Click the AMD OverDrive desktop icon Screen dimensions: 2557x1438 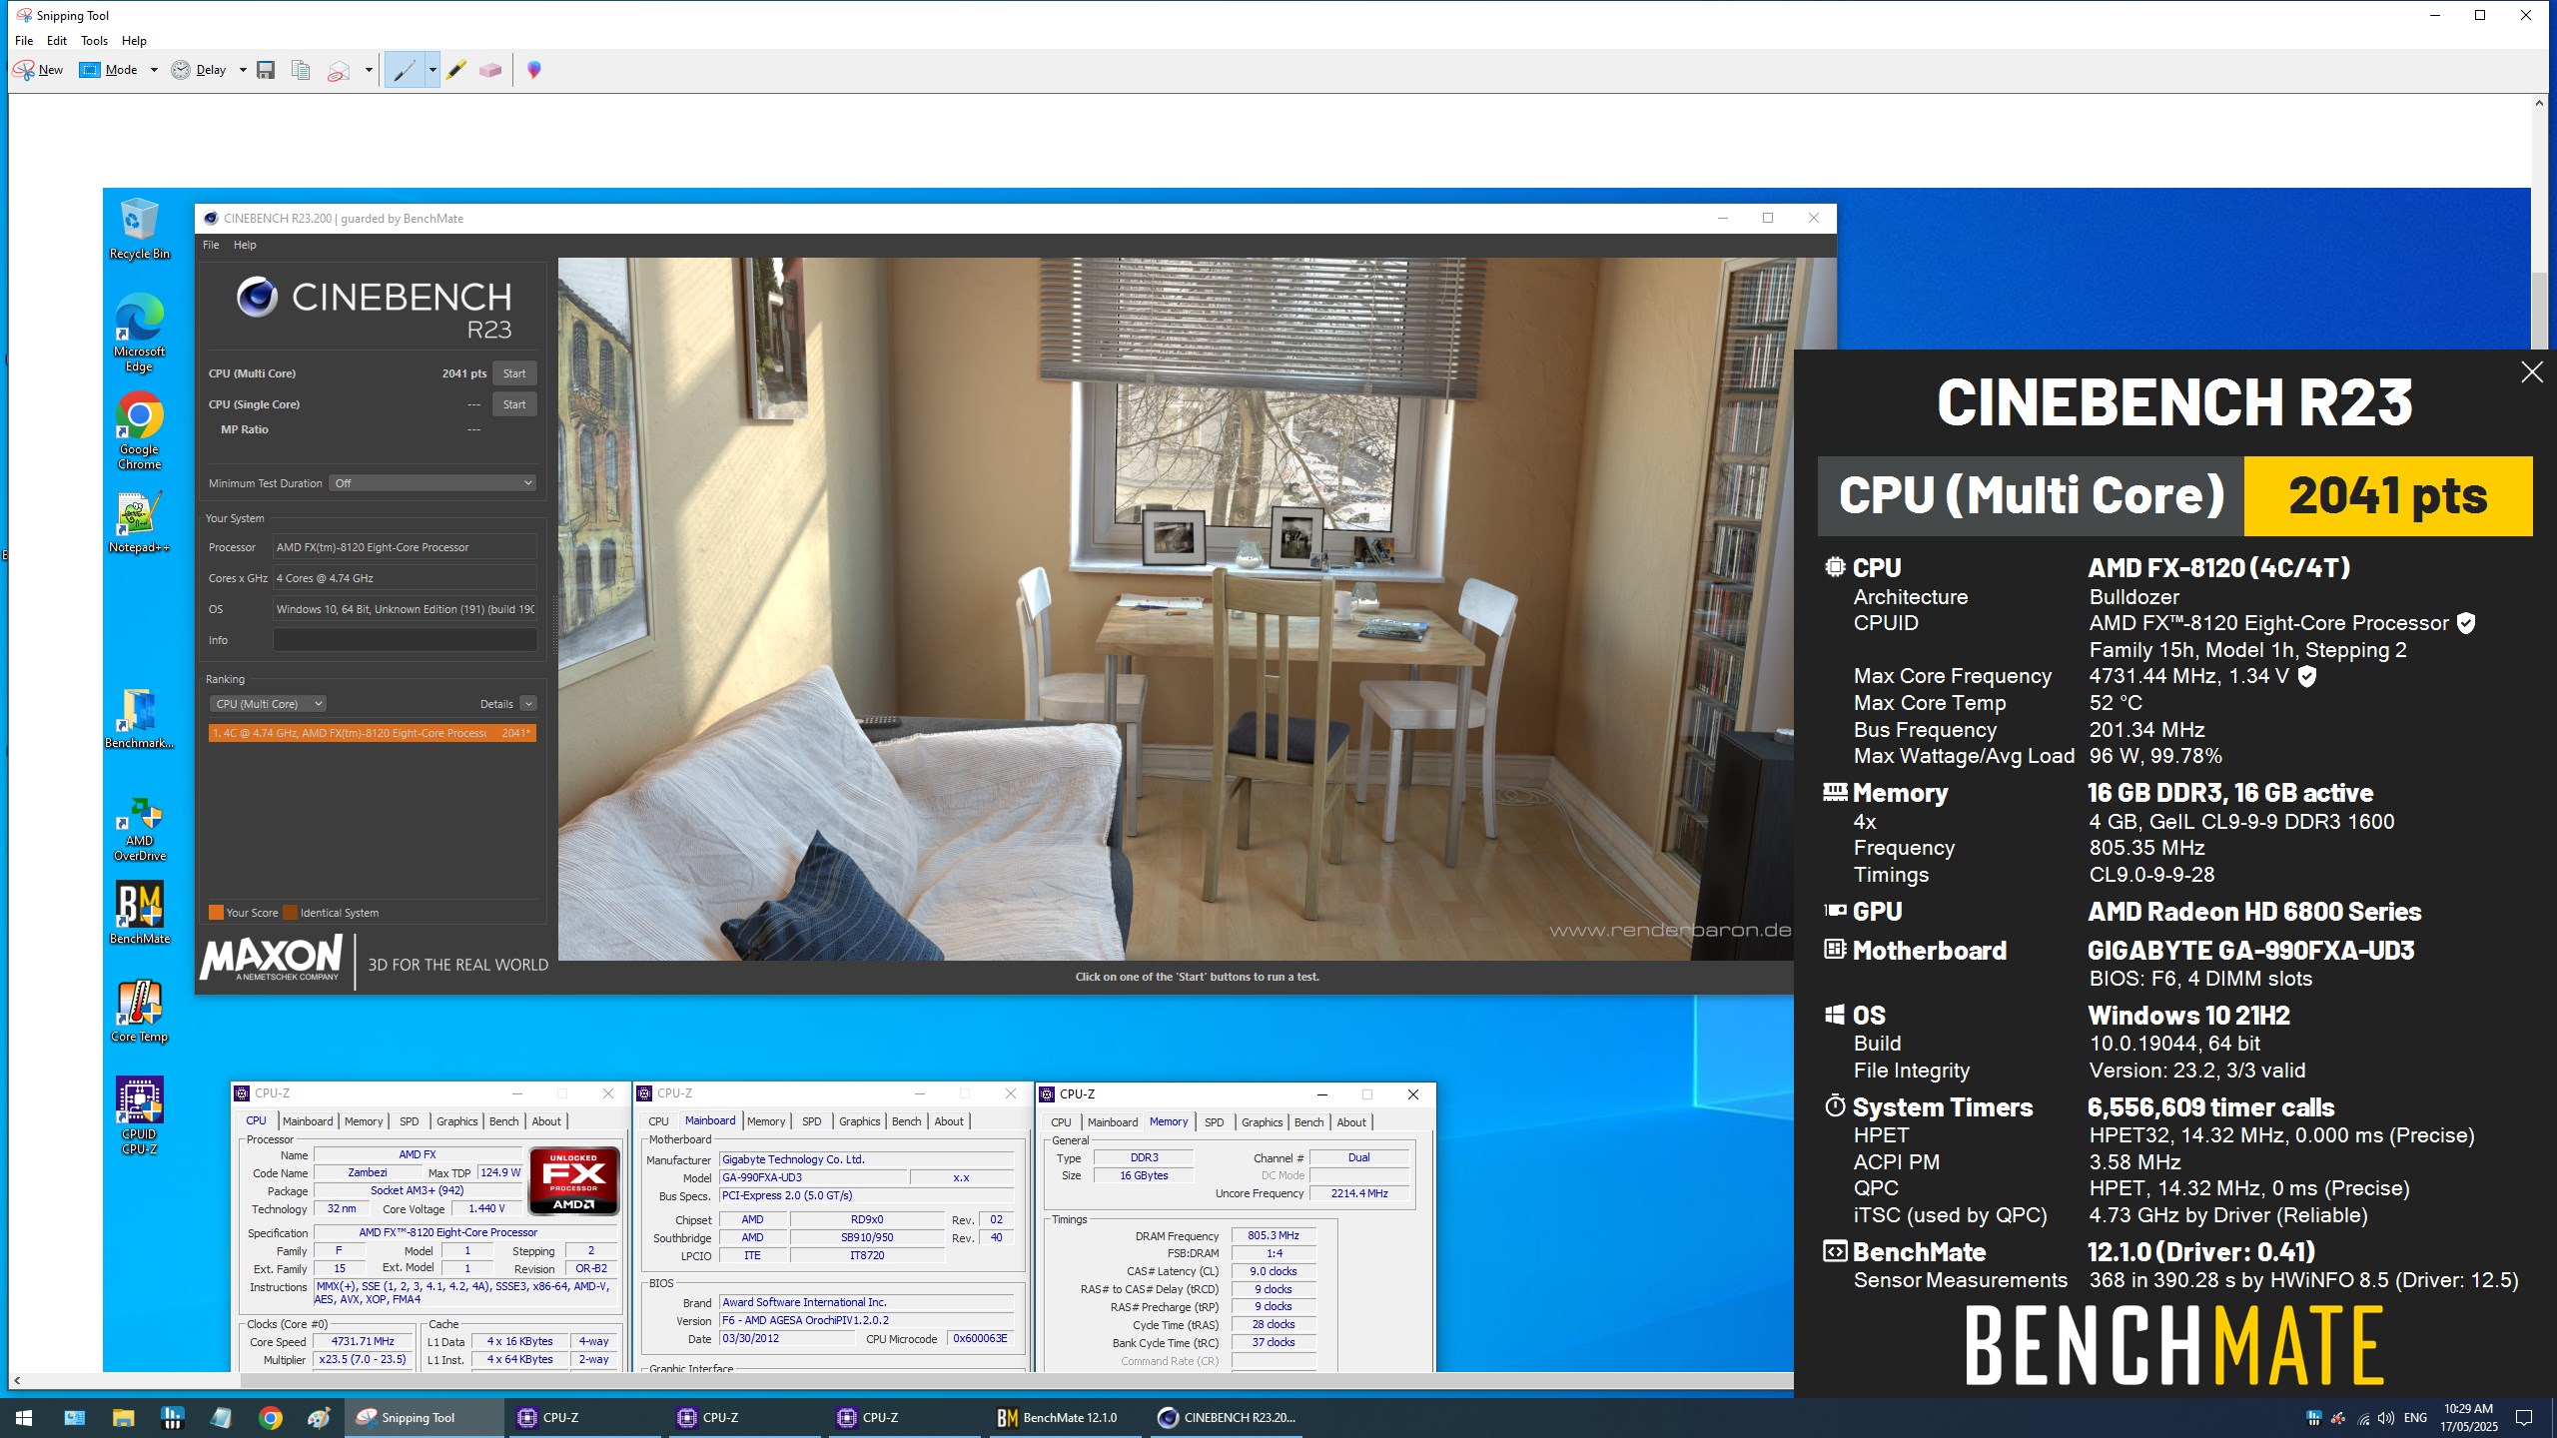pyautogui.click(x=140, y=830)
